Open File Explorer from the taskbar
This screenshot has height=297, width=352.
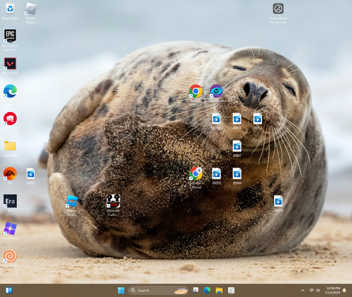(x=219, y=291)
